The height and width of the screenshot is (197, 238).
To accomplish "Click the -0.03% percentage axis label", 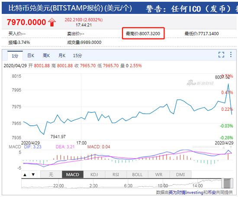I will coord(226,126).
